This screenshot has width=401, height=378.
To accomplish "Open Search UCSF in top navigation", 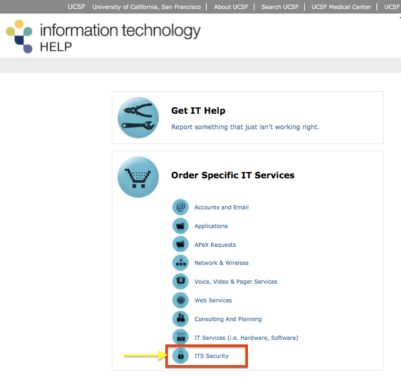I will coord(280,7).
